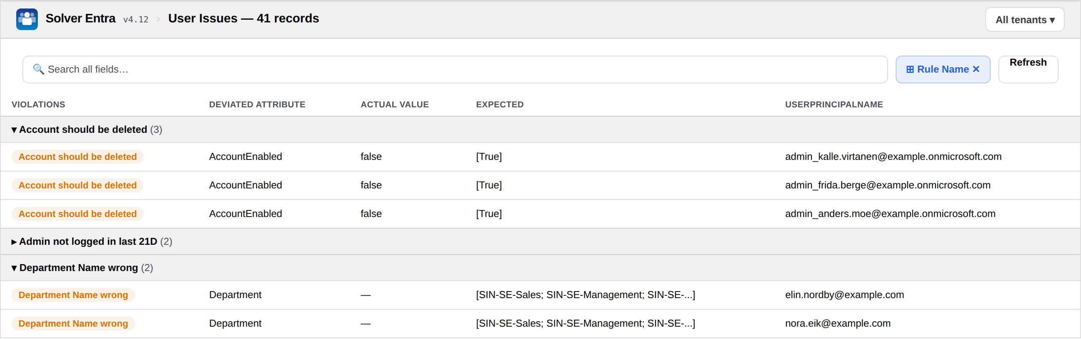
Task: Click violation badge in admin_anders.moe row
Action: (77, 214)
